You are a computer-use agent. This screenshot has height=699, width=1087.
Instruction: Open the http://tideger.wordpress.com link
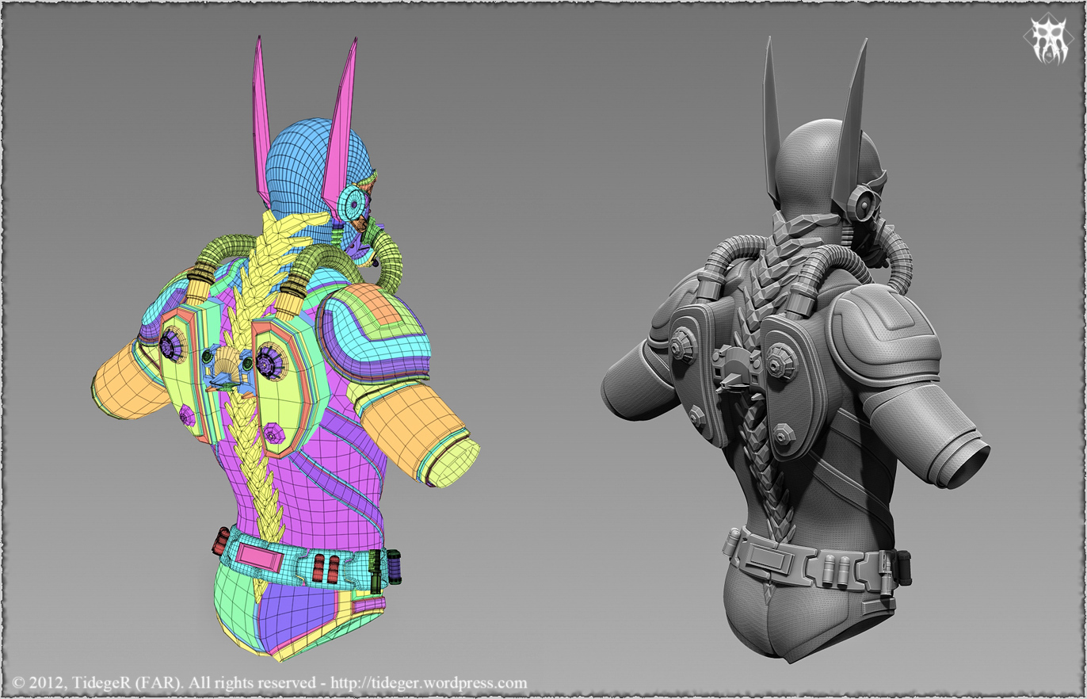[429, 682]
